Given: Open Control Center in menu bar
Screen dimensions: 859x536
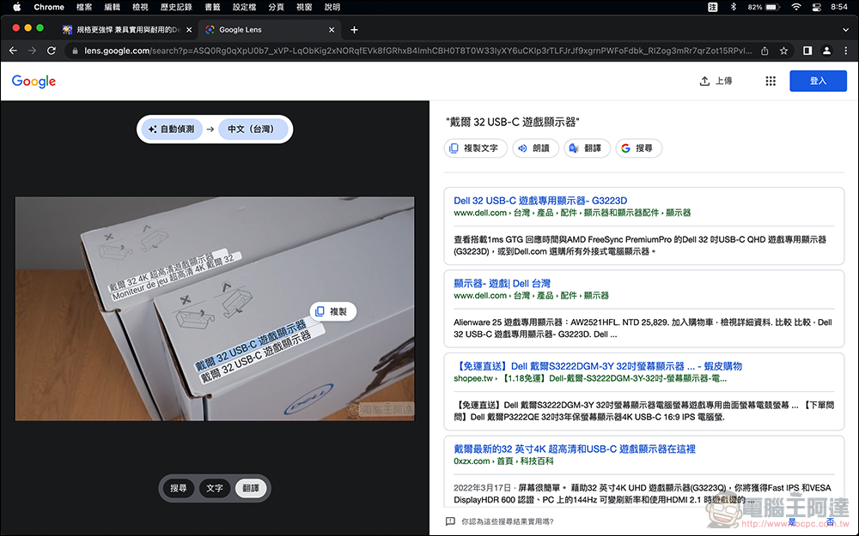Looking at the screenshot, I should [x=816, y=7].
